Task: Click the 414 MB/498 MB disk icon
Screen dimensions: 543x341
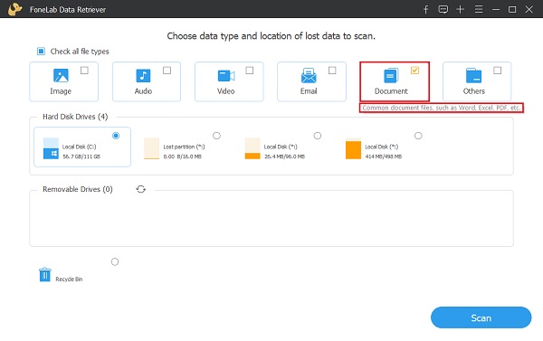Action: click(x=353, y=148)
